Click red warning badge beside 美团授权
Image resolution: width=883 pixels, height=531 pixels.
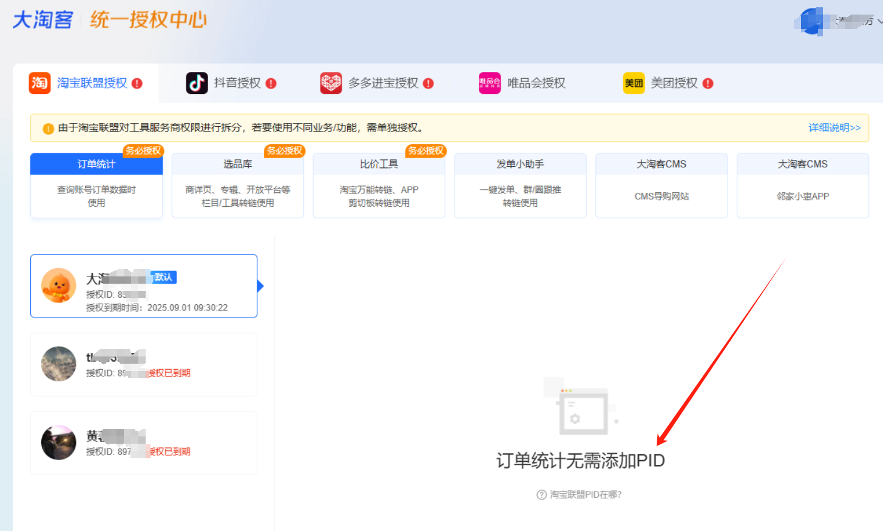click(708, 84)
